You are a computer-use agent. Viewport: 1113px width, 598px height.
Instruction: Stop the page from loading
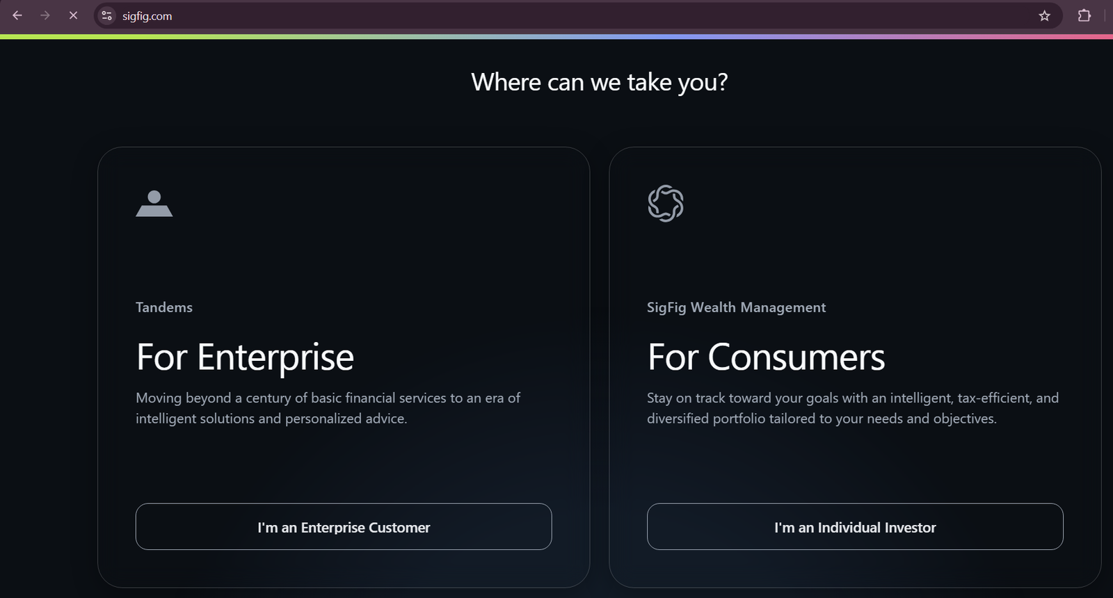point(73,15)
